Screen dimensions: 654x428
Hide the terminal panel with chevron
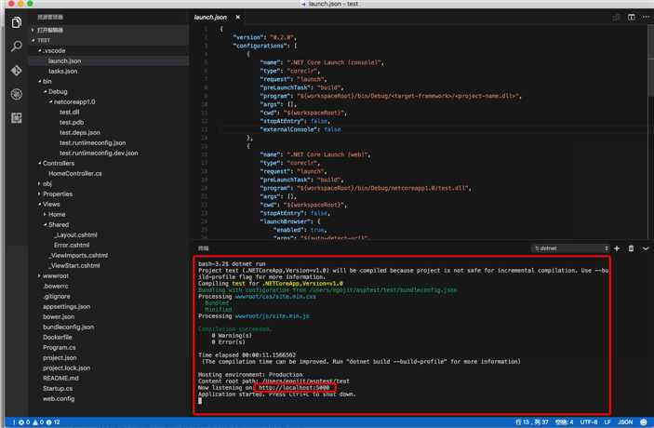point(644,248)
